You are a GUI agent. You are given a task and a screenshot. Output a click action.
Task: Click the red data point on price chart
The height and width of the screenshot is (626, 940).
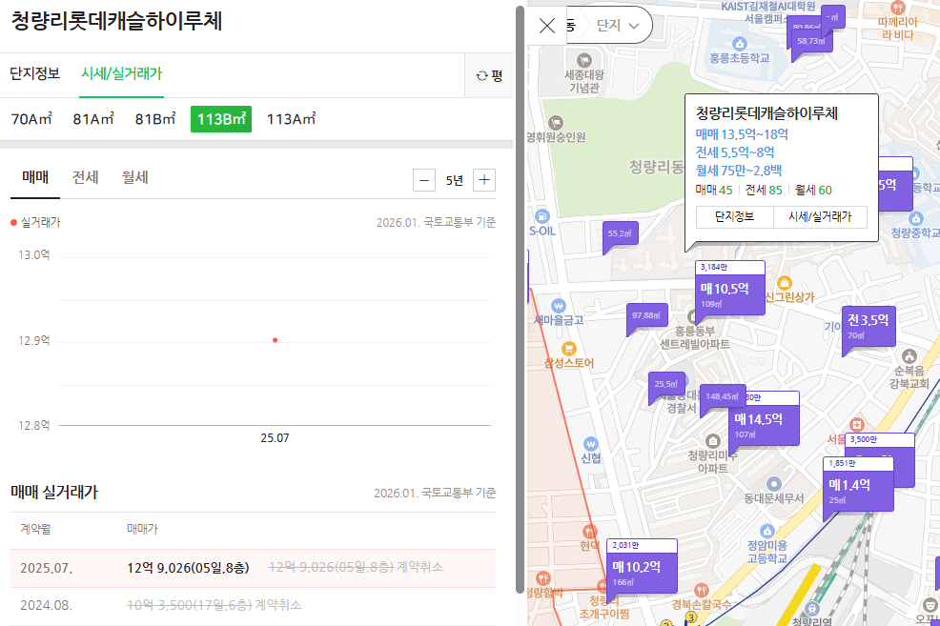[275, 339]
